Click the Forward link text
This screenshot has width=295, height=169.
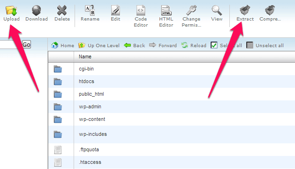(167, 46)
